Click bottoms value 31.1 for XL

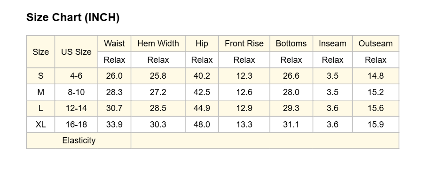click(291, 125)
